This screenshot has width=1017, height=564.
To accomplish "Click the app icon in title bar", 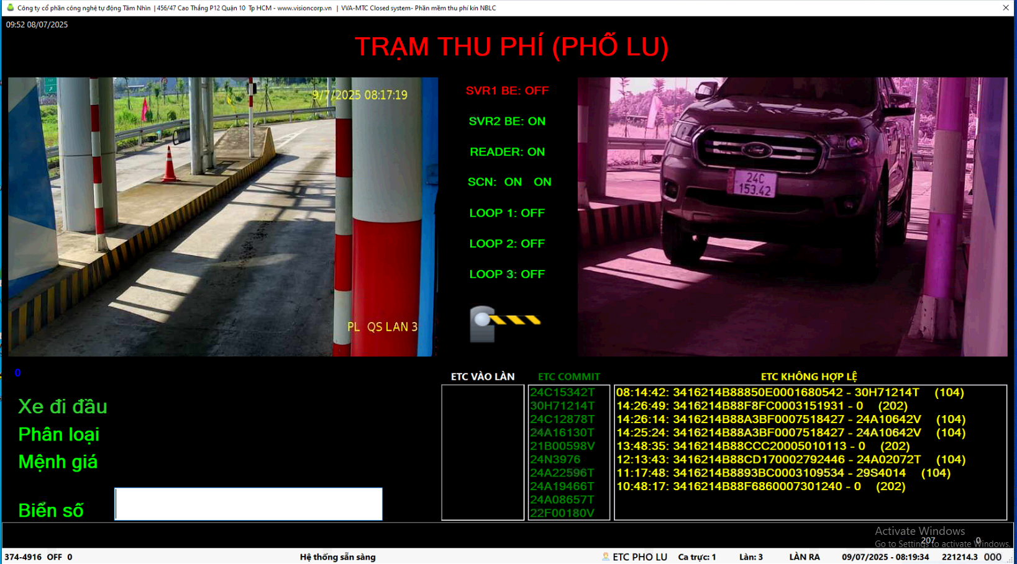I will coord(10,8).
